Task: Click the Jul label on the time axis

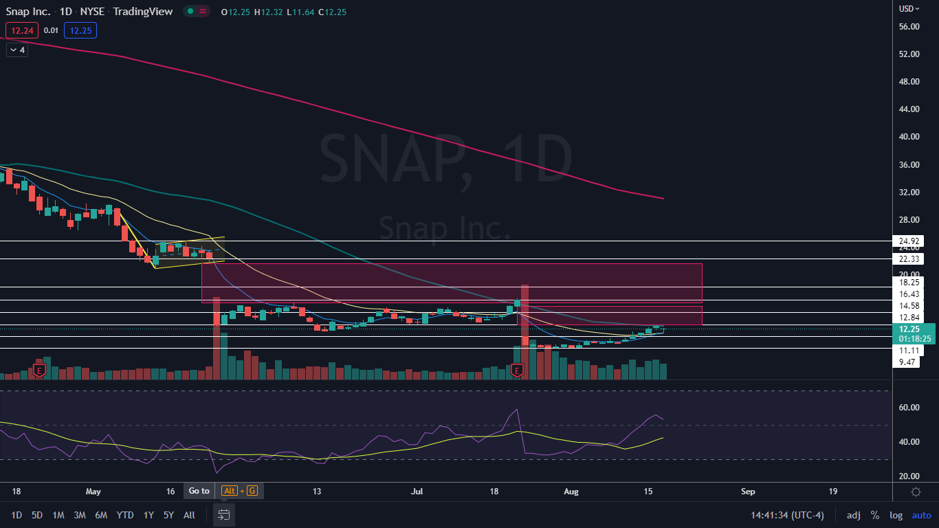Action: 417,492
